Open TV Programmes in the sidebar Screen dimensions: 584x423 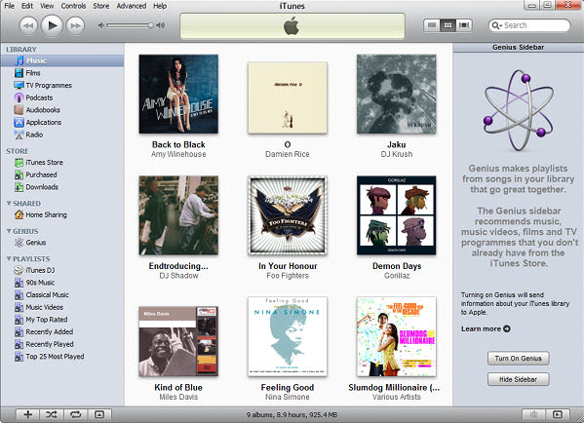pos(49,85)
